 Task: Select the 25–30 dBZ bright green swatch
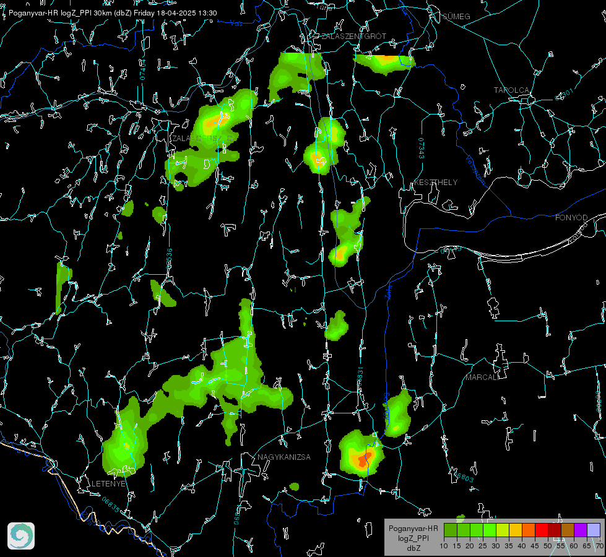point(490,530)
